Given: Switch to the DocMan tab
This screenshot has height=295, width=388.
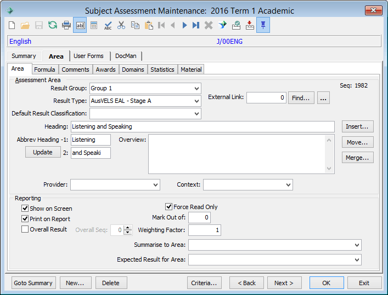Looking at the screenshot, I should [x=126, y=56].
